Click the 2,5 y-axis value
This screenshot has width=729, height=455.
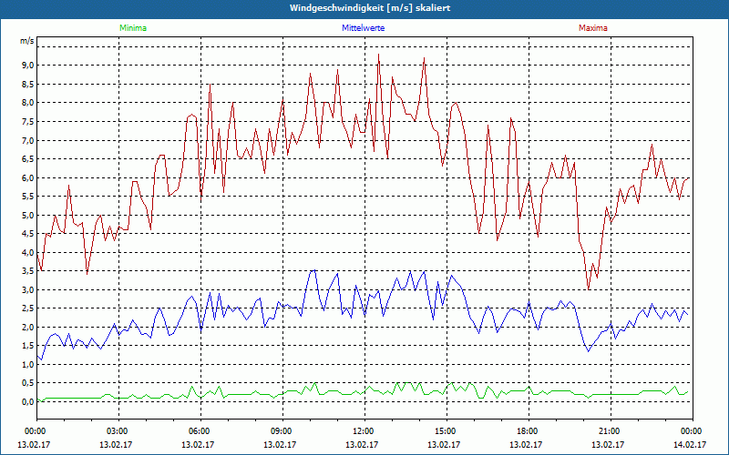tap(28, 308)
